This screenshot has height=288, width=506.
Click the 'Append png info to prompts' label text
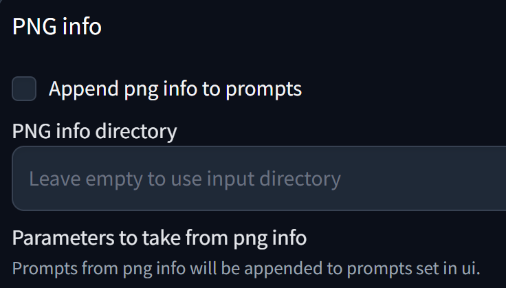175,89
